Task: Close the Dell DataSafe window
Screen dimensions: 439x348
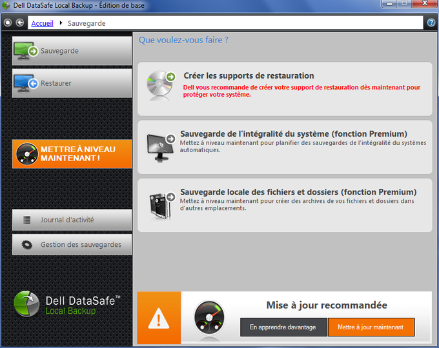Action: click(x=425, y=4)
